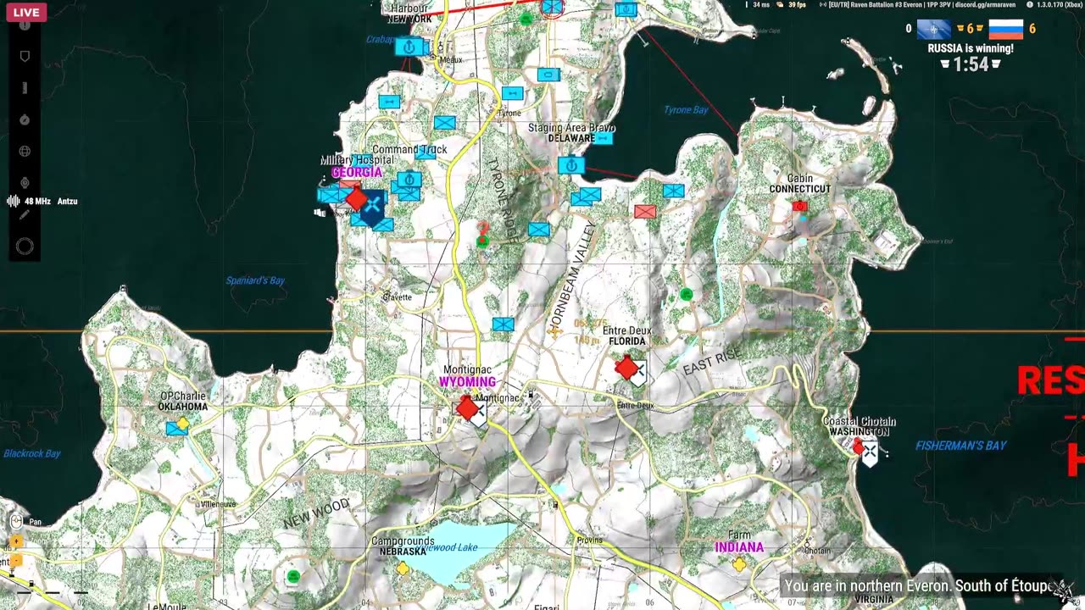Click the dark blue wrench shield at Georgia
This screenshot has height=610, width=1085.
tap(372, 208)
